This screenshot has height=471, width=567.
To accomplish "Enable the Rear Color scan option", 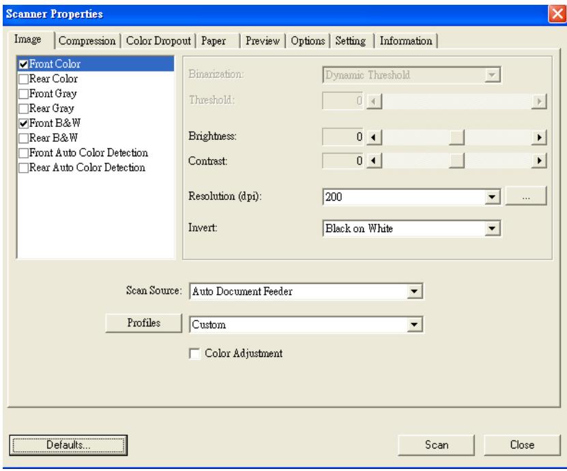I will pyautogui.click(x=25, y=79).
